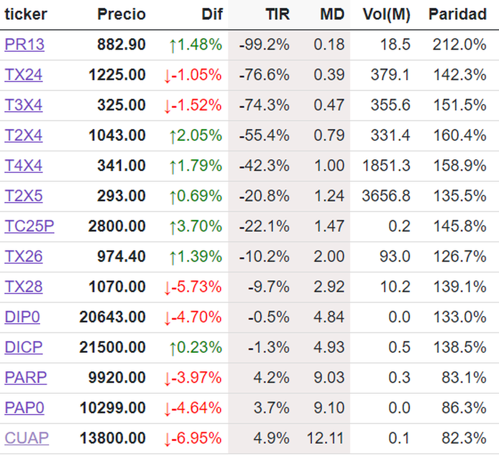Sort by the Dif column header
Screen dimensions: 499x456
coord(212,15)
